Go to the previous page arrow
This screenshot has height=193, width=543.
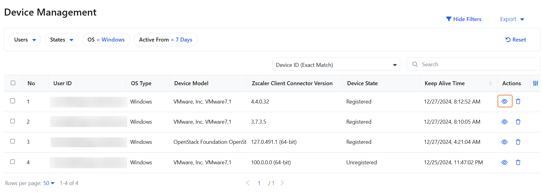tap(248, 183)
